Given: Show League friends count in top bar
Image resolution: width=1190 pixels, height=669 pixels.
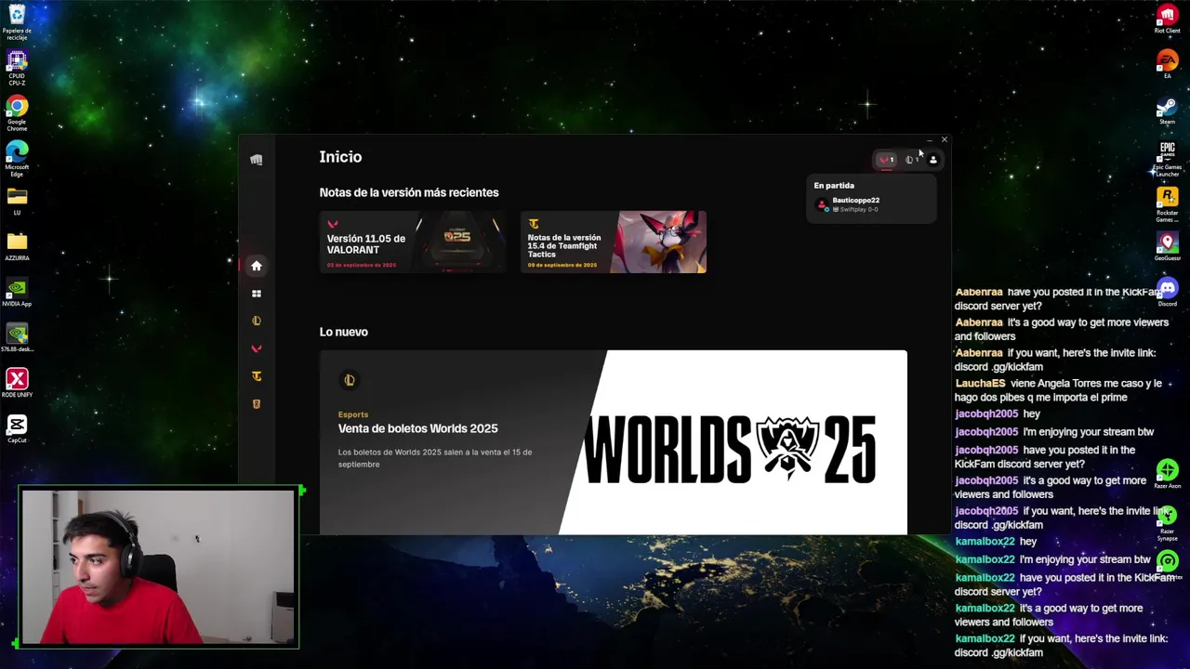Looking at the screenshot, I should (x=911, y=160).
